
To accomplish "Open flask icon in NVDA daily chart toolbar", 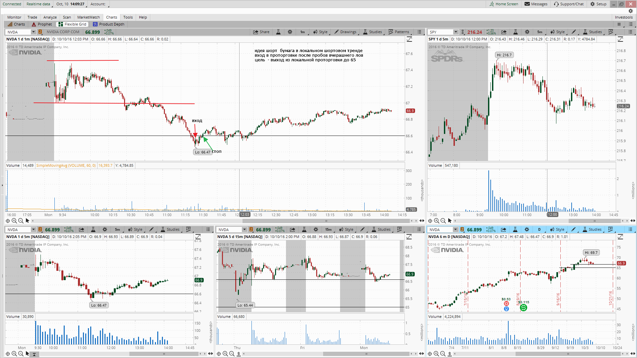I will tap(515, 229).
